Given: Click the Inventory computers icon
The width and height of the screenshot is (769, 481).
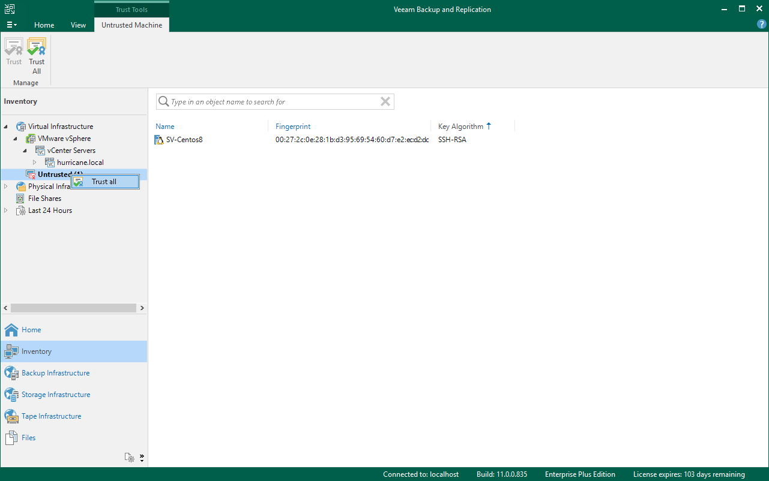Looking at the screenshot, I should [11, 351].
